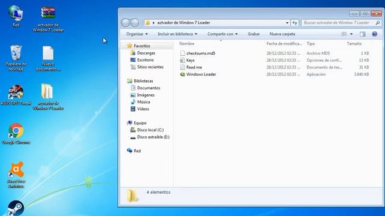
Task: Launch Avast Free Antivirus shortcut
Action: pos(16,175)
